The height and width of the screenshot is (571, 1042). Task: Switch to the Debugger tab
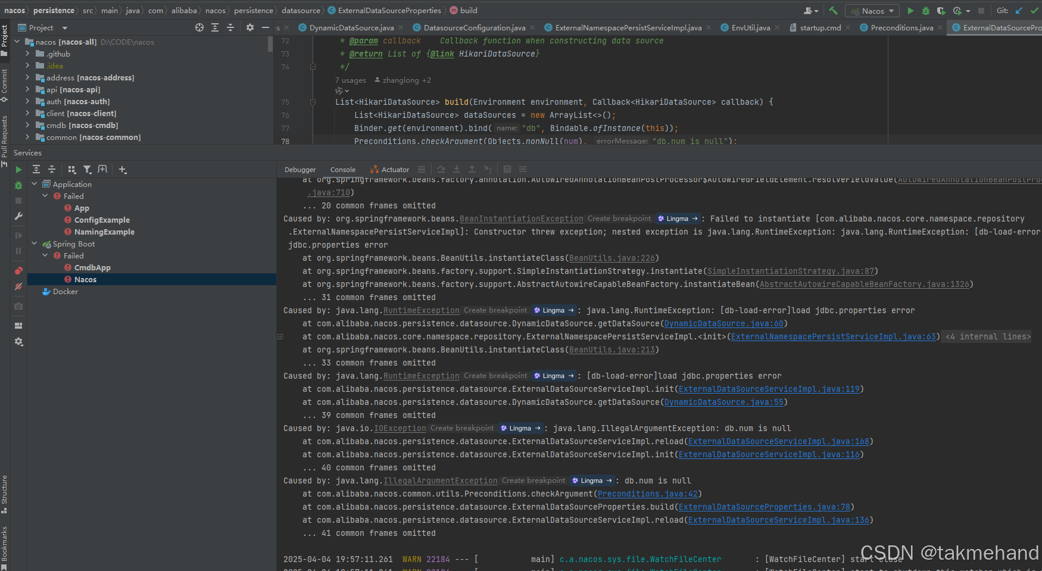click(300, 170)
